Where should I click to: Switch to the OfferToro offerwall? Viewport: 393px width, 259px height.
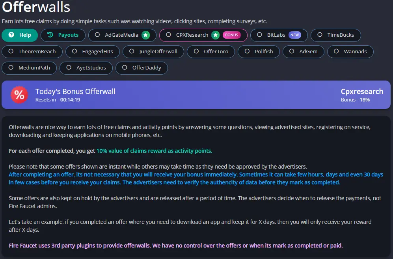pyautogui.click(x=211, y=52)
